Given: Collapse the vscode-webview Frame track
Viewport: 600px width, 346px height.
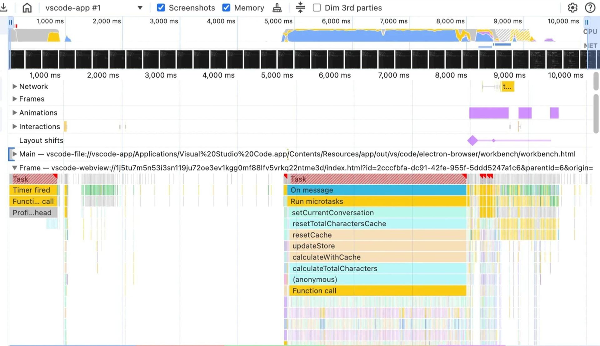Looking at the screenshot, I should point(14,168).
